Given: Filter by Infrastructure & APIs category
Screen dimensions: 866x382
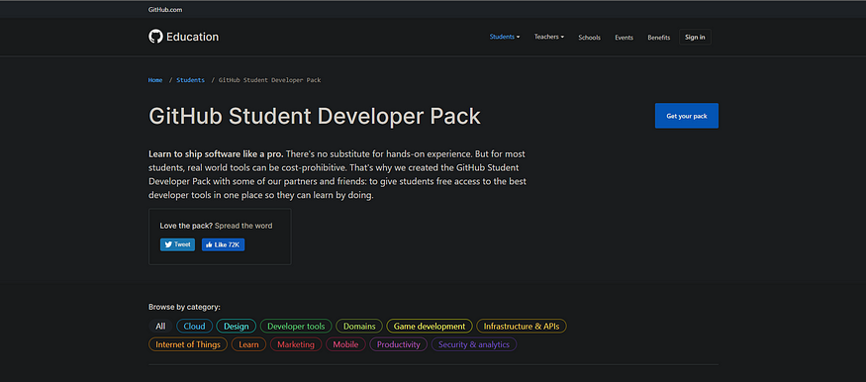Looking at the screenshot, I should coord(522,327).
